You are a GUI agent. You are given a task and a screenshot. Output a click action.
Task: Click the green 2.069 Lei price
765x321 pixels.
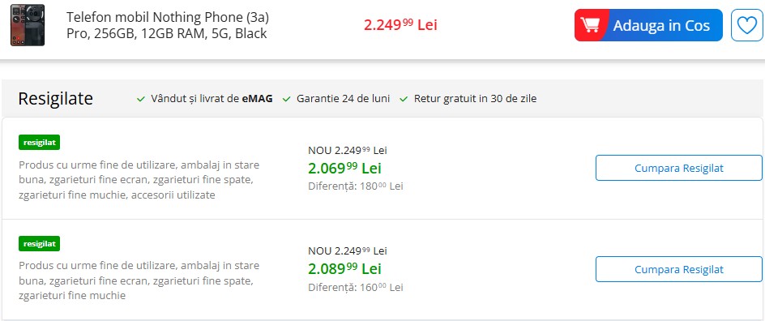[x=345, y=169]
